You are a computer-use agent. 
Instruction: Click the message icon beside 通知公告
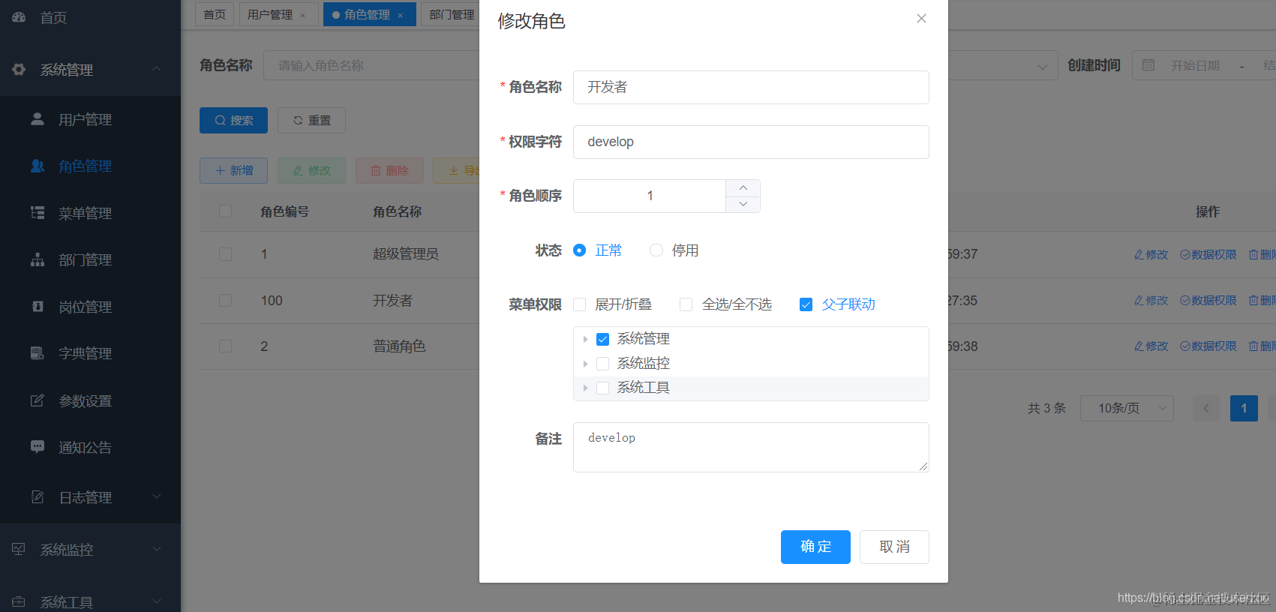[38, 447]
